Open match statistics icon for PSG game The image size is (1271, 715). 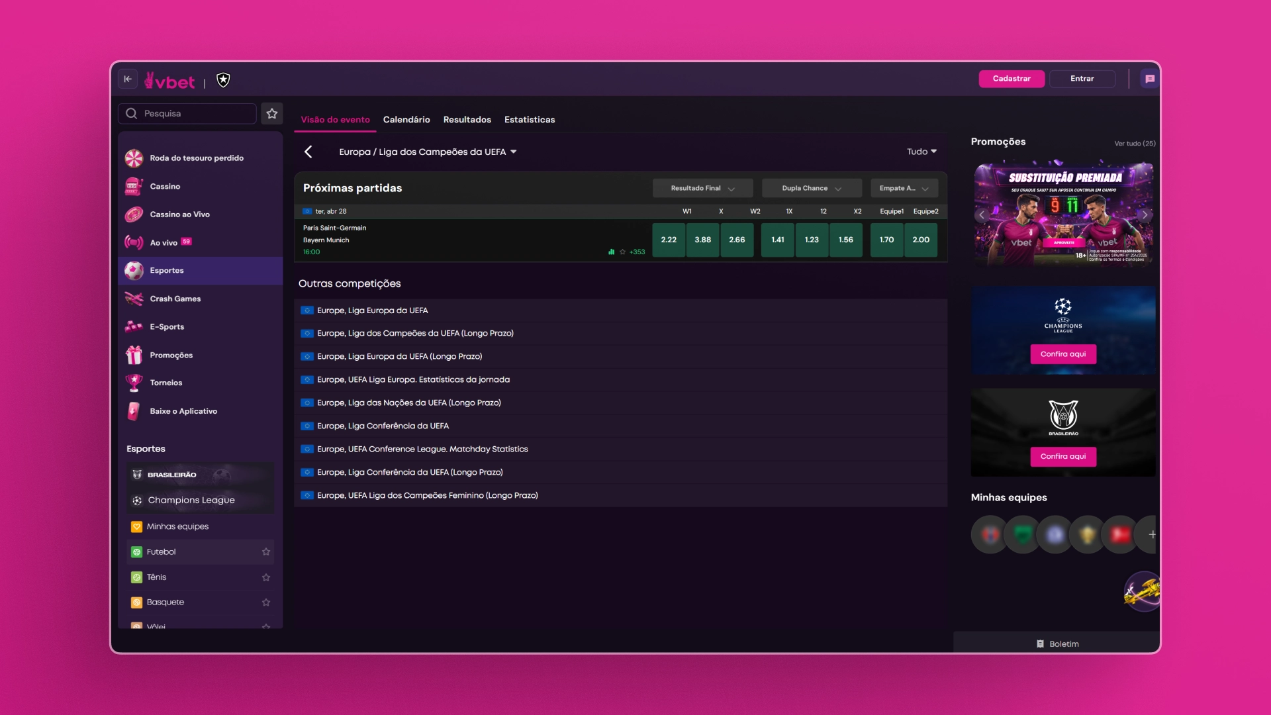[611, 252]
